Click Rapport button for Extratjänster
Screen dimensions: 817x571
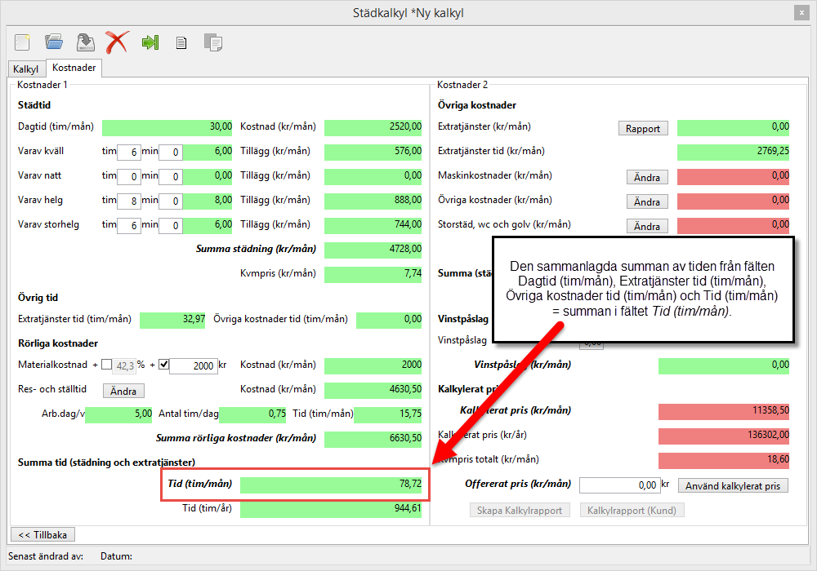pyautogui.click(x=643, y=128)
